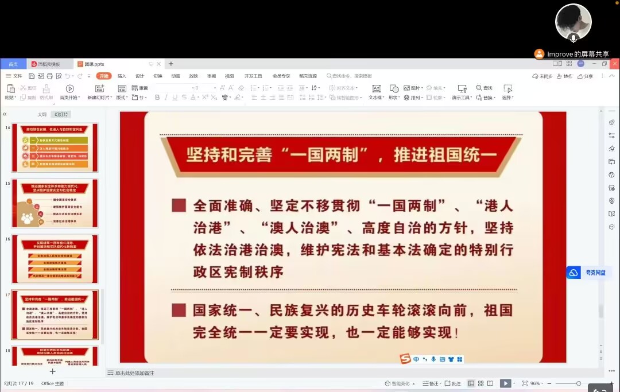Open the zoom percentage 96% dropdown

537,383
